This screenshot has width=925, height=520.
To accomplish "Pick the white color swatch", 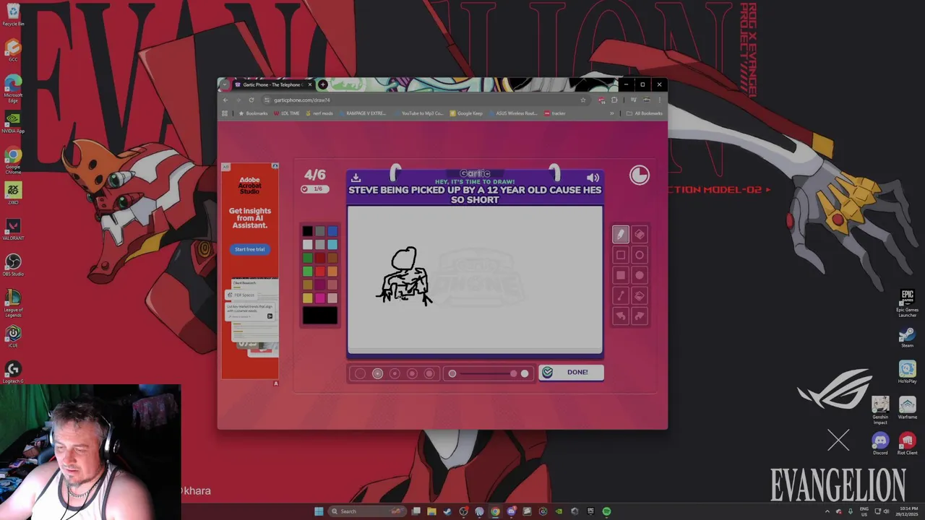I will tap(308, 245).
